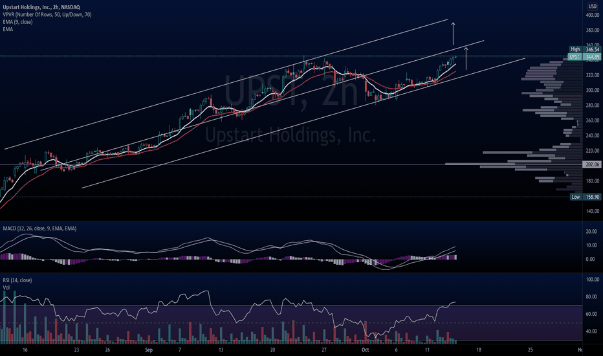Click date 13 on the time axis
603x356 pixels.
coord(221,350)
